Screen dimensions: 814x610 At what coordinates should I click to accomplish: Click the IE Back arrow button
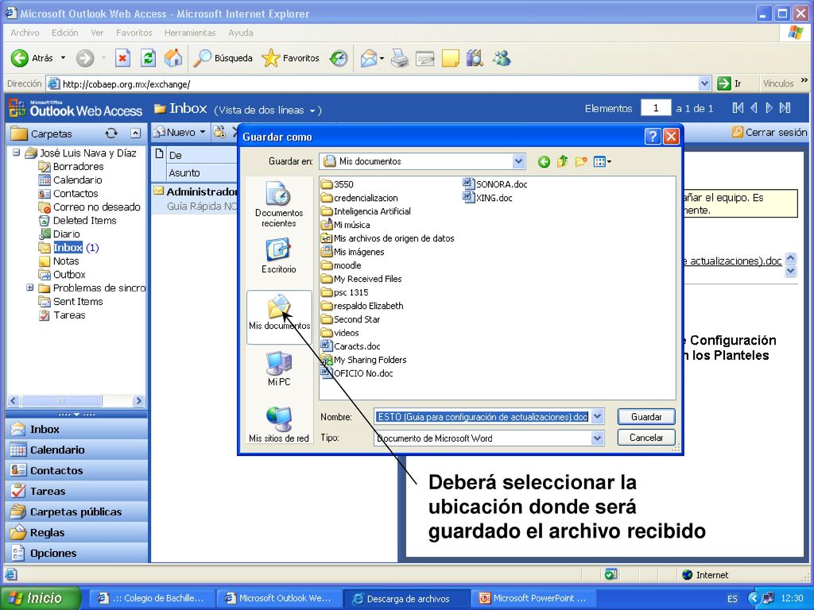20,58
